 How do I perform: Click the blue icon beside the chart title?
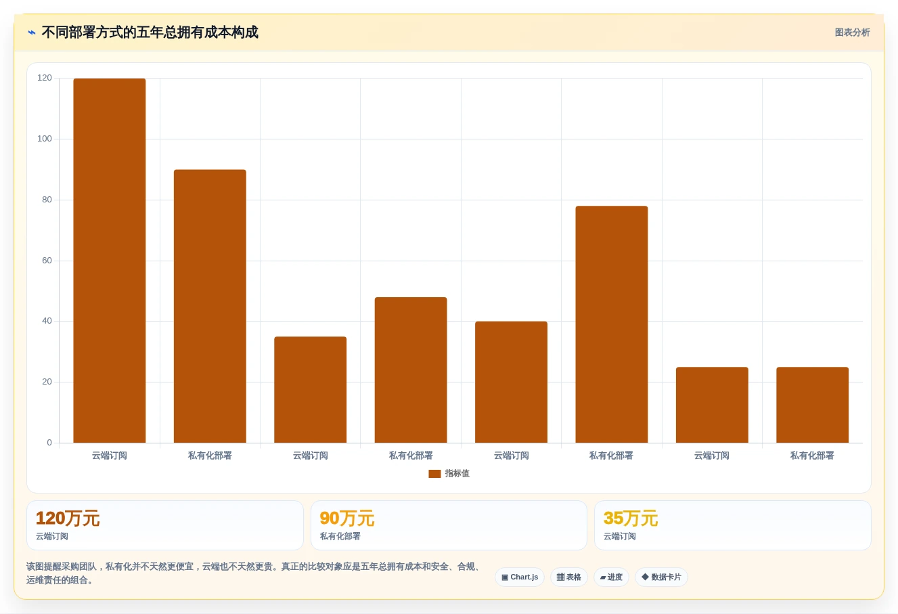point(32,32)
